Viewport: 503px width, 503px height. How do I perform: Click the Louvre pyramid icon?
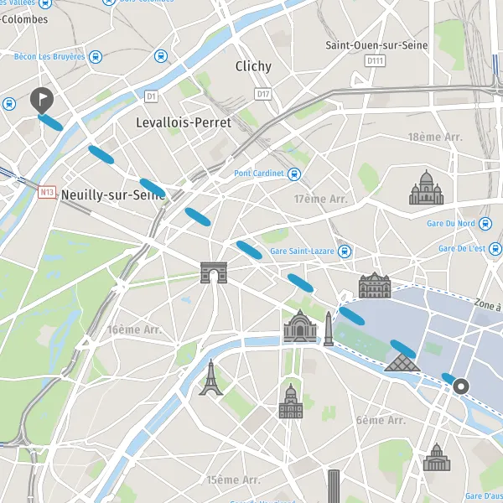[402, 363]
